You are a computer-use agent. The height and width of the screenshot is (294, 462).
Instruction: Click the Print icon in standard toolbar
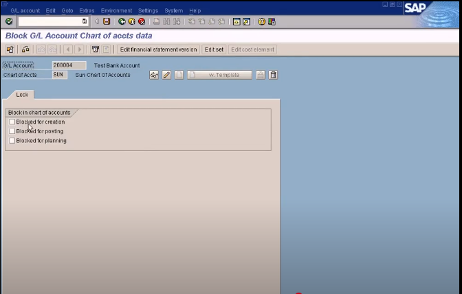click(157, 21)
